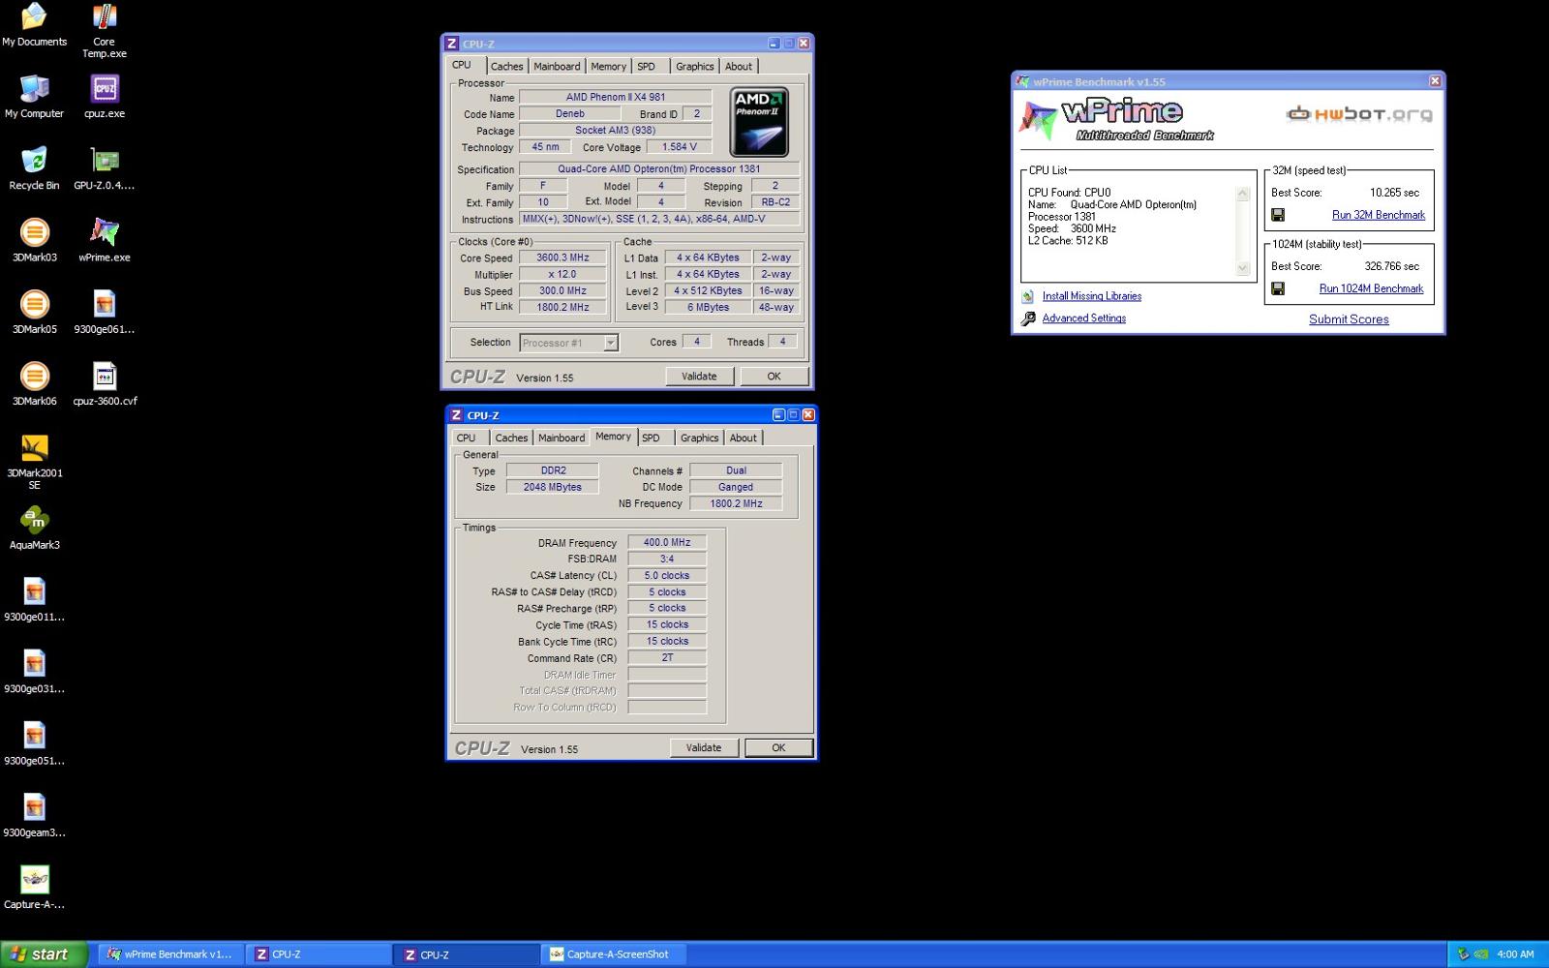This screenshot has height=968, width=1549.
Task: Open Memory tab in top CPU-Z window
Action: tap(608, 67)
